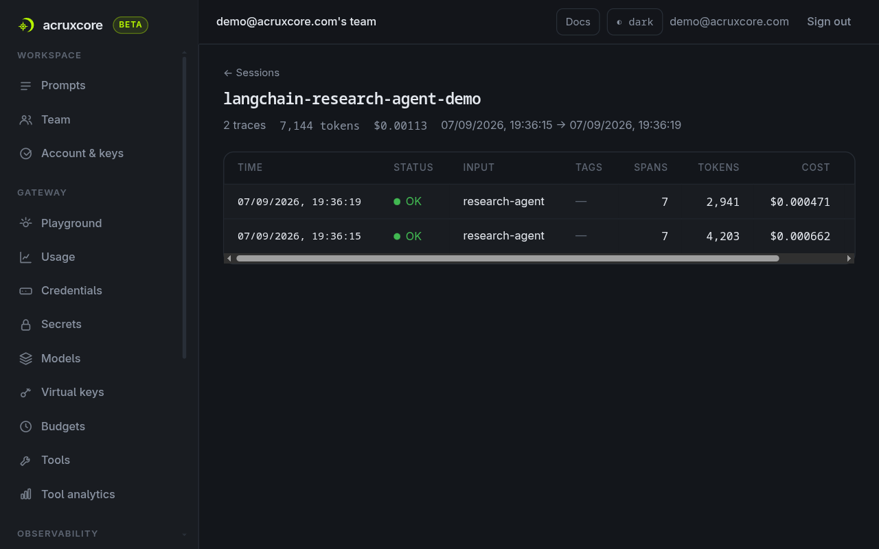
Task: Click the Budgets clock icon
Action: [25, 427]
